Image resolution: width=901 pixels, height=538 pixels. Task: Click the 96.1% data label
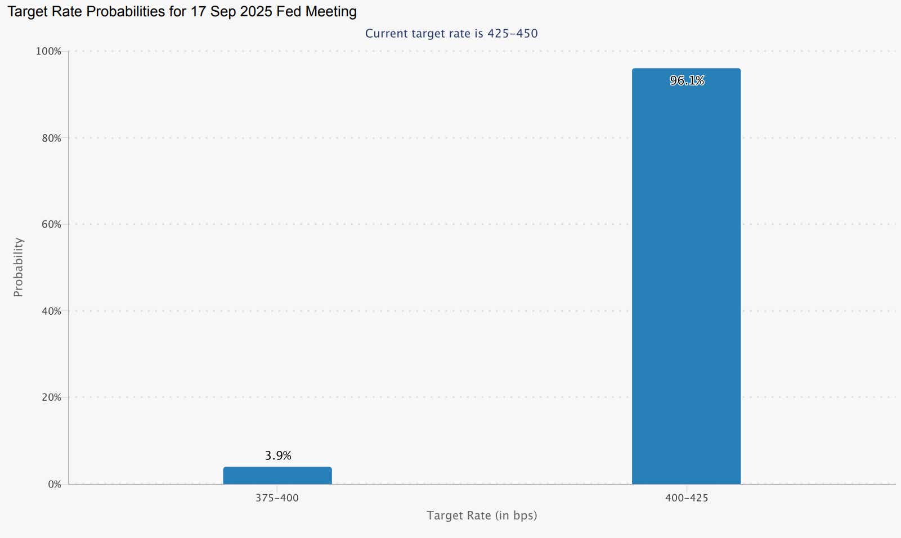(x=687, y=80)
